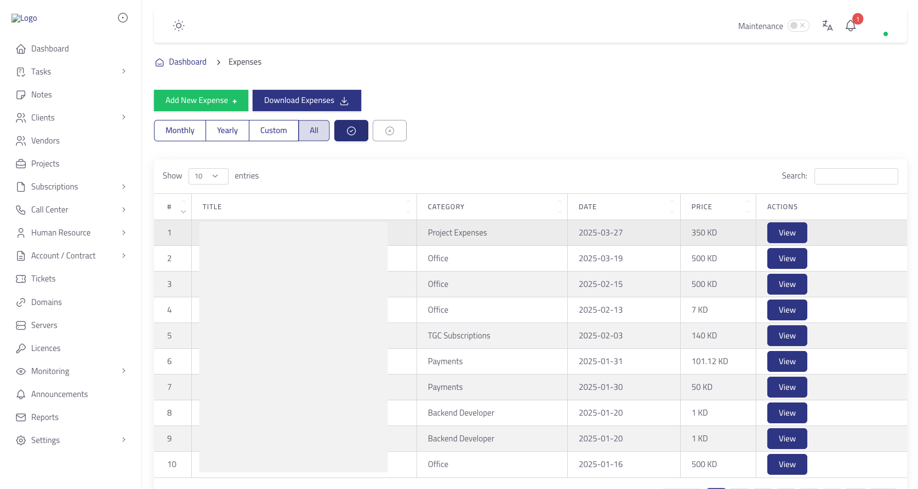Select the Yearly filter option
Image resolution: width=918 pixels, height=489 pixels.
[227, 131]
